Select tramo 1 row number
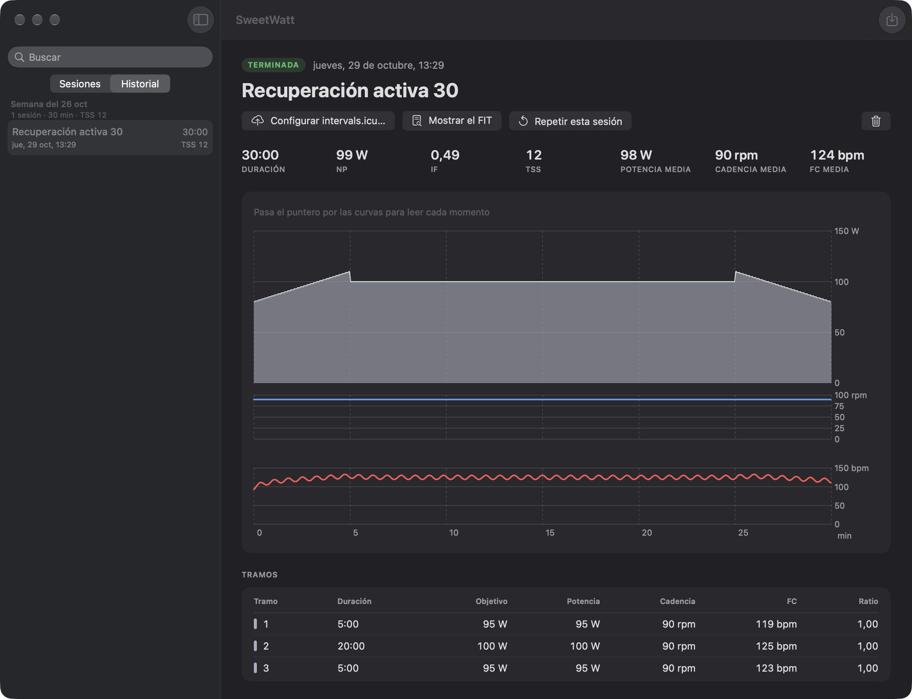Viewport: 912px width, 699px height. (266, 624)
